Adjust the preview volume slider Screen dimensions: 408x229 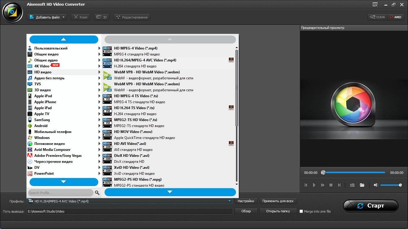391,185
